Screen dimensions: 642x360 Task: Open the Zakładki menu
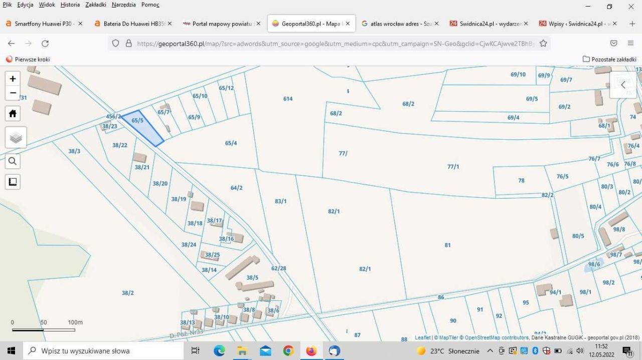tap(95, 5)
